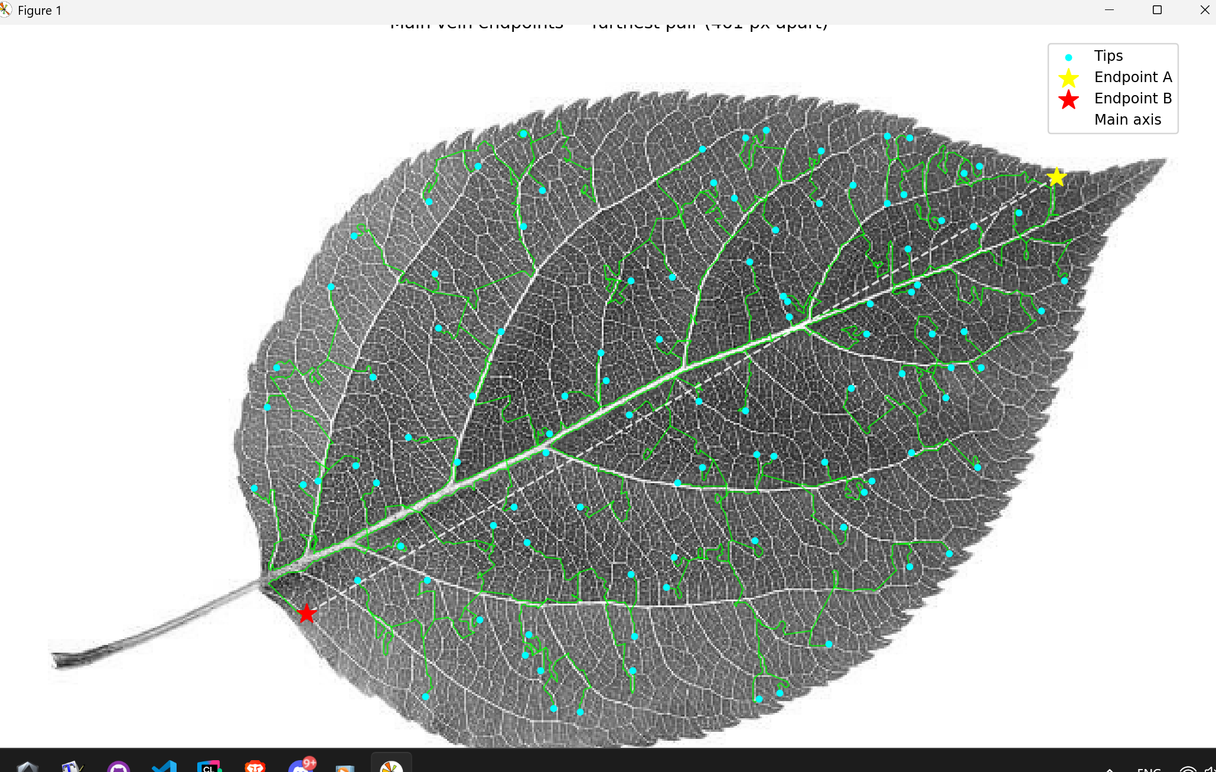Click the red star marker in the legend

click(1068, 99)
